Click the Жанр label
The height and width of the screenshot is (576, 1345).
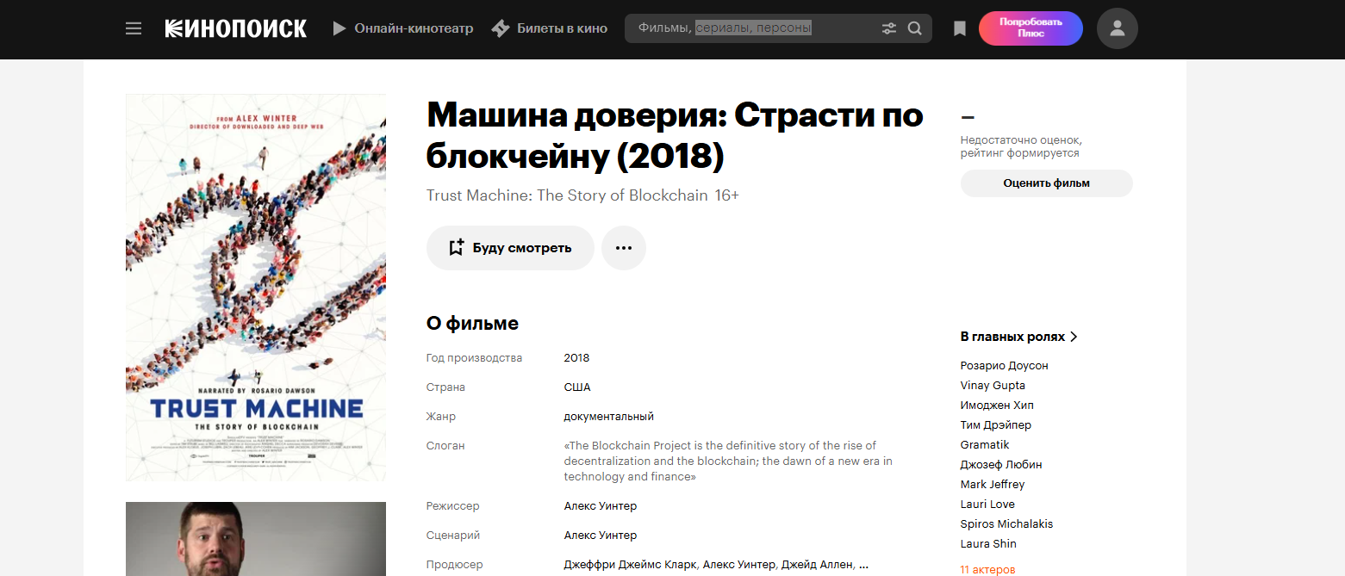coord(441,417)
